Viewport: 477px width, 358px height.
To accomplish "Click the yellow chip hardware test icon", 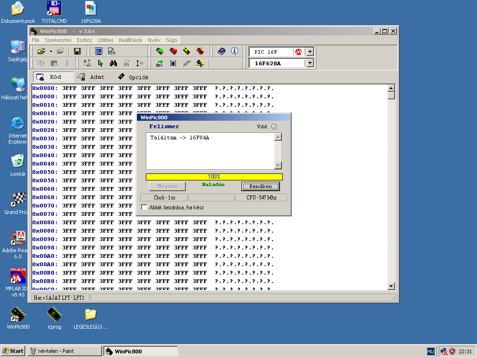I will coord(200,63).
